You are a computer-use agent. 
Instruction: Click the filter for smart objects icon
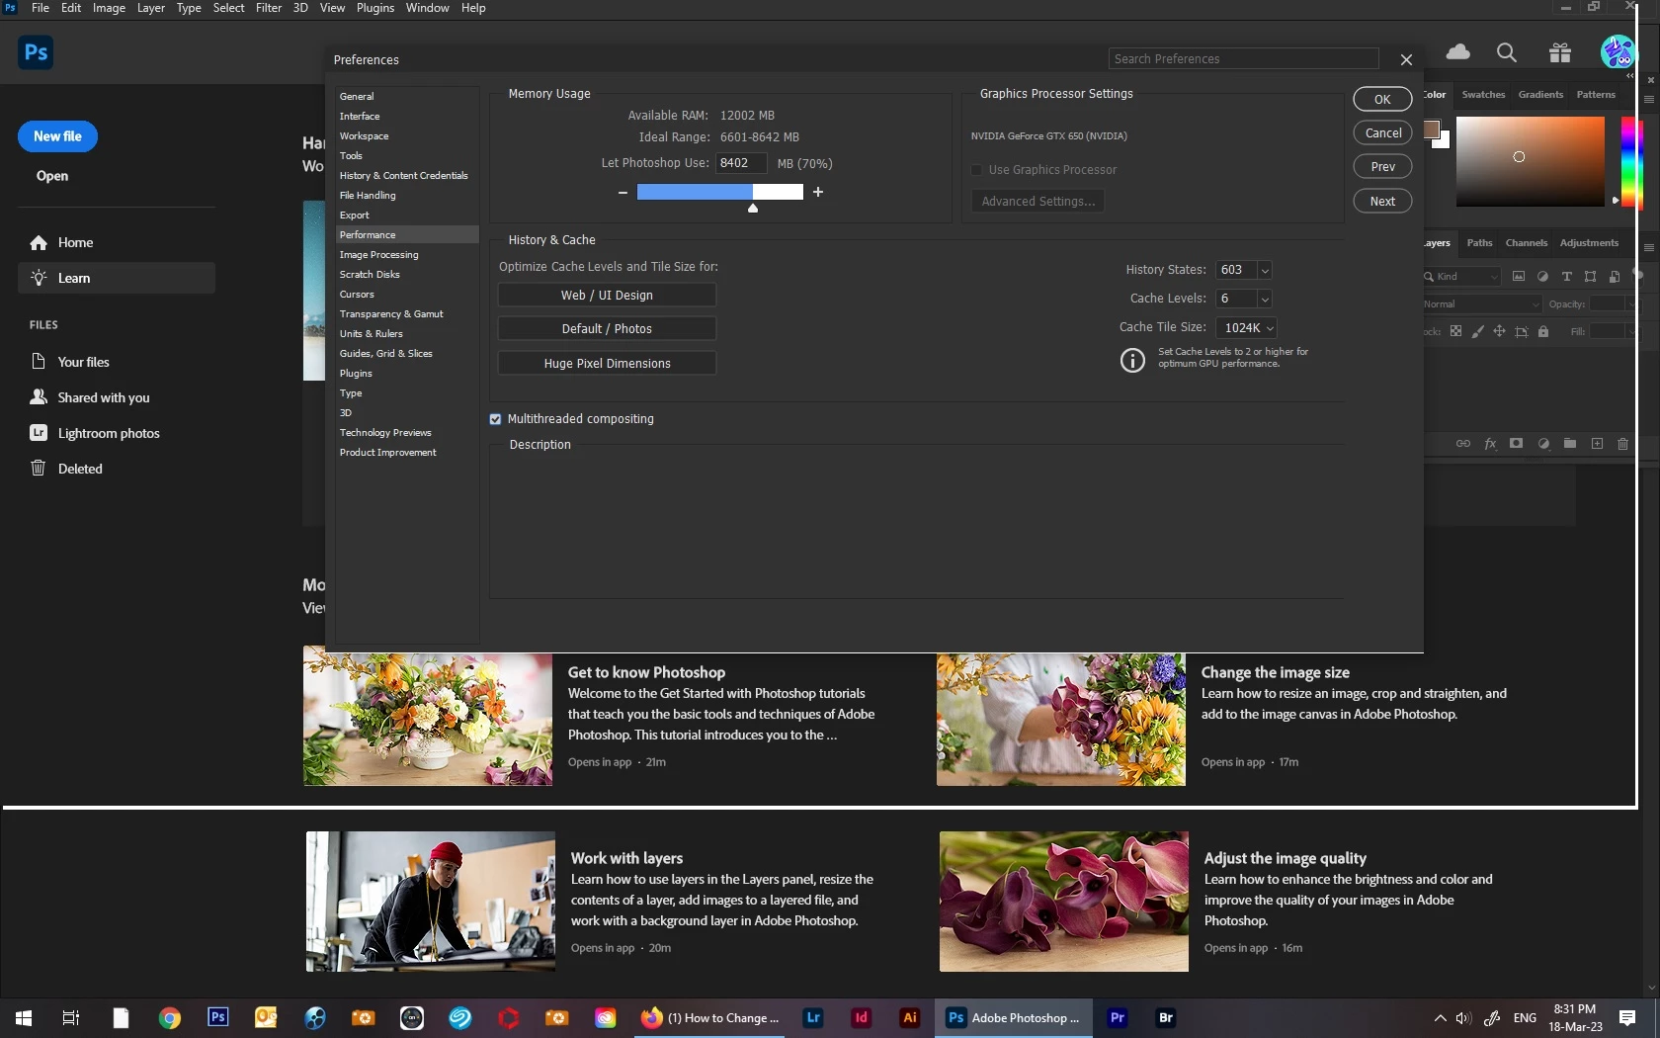1615,277
